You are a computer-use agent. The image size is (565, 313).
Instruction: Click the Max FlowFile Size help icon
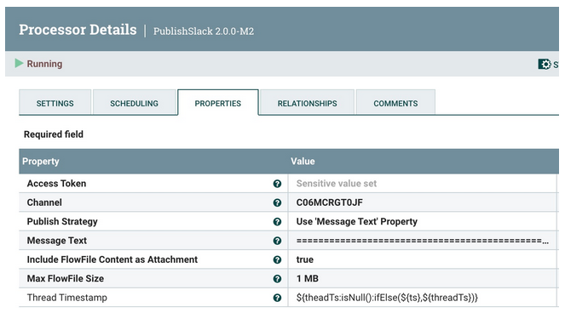coord(277,279)
